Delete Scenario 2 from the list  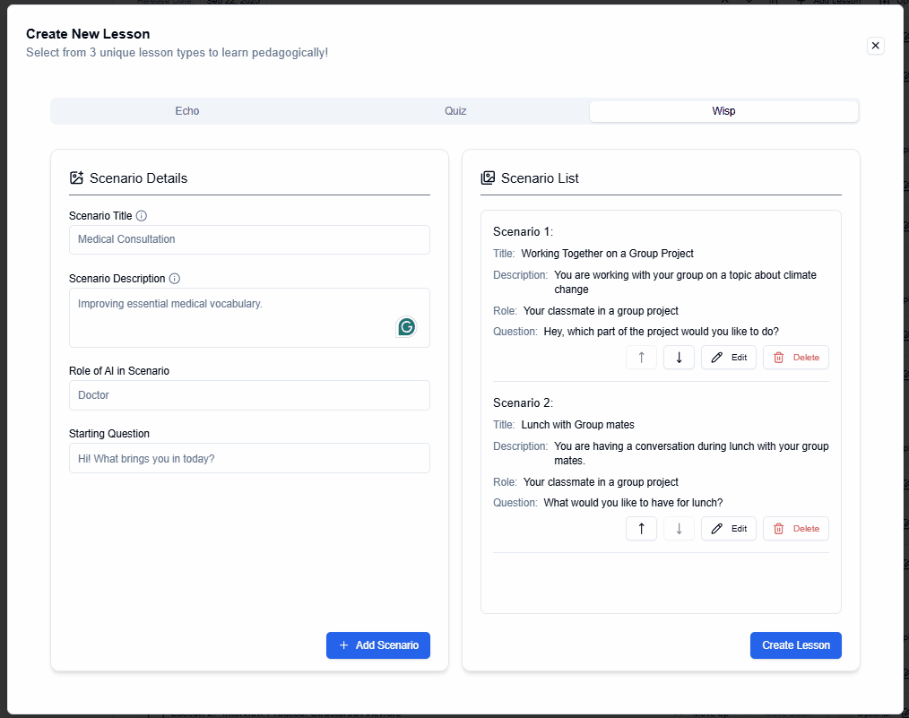pyautogui.click(x=796, y=529)
